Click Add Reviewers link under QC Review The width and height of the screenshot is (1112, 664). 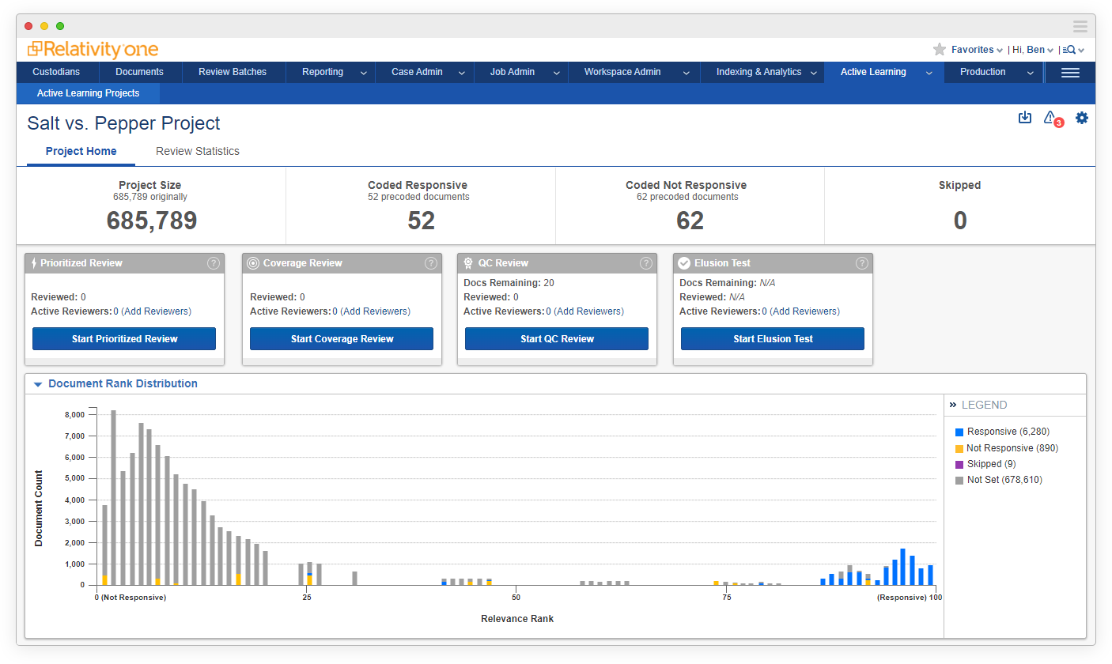click(588, 311)
